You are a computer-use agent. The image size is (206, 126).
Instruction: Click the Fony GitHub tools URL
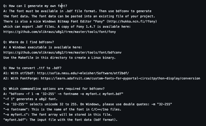[x=59, y=32]
